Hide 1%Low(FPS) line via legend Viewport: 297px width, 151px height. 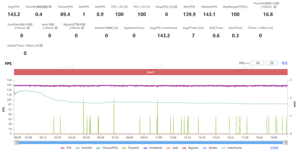[x=107, y=148]
